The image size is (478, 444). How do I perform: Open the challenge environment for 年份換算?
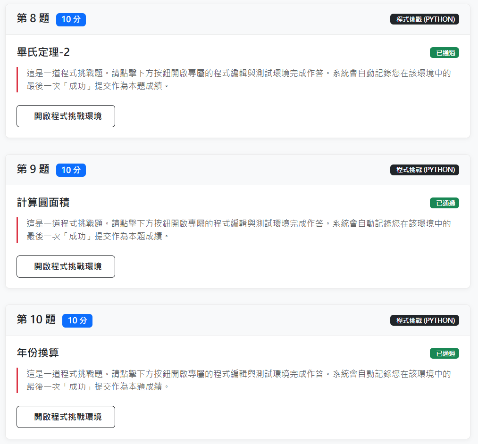(66, 417)
